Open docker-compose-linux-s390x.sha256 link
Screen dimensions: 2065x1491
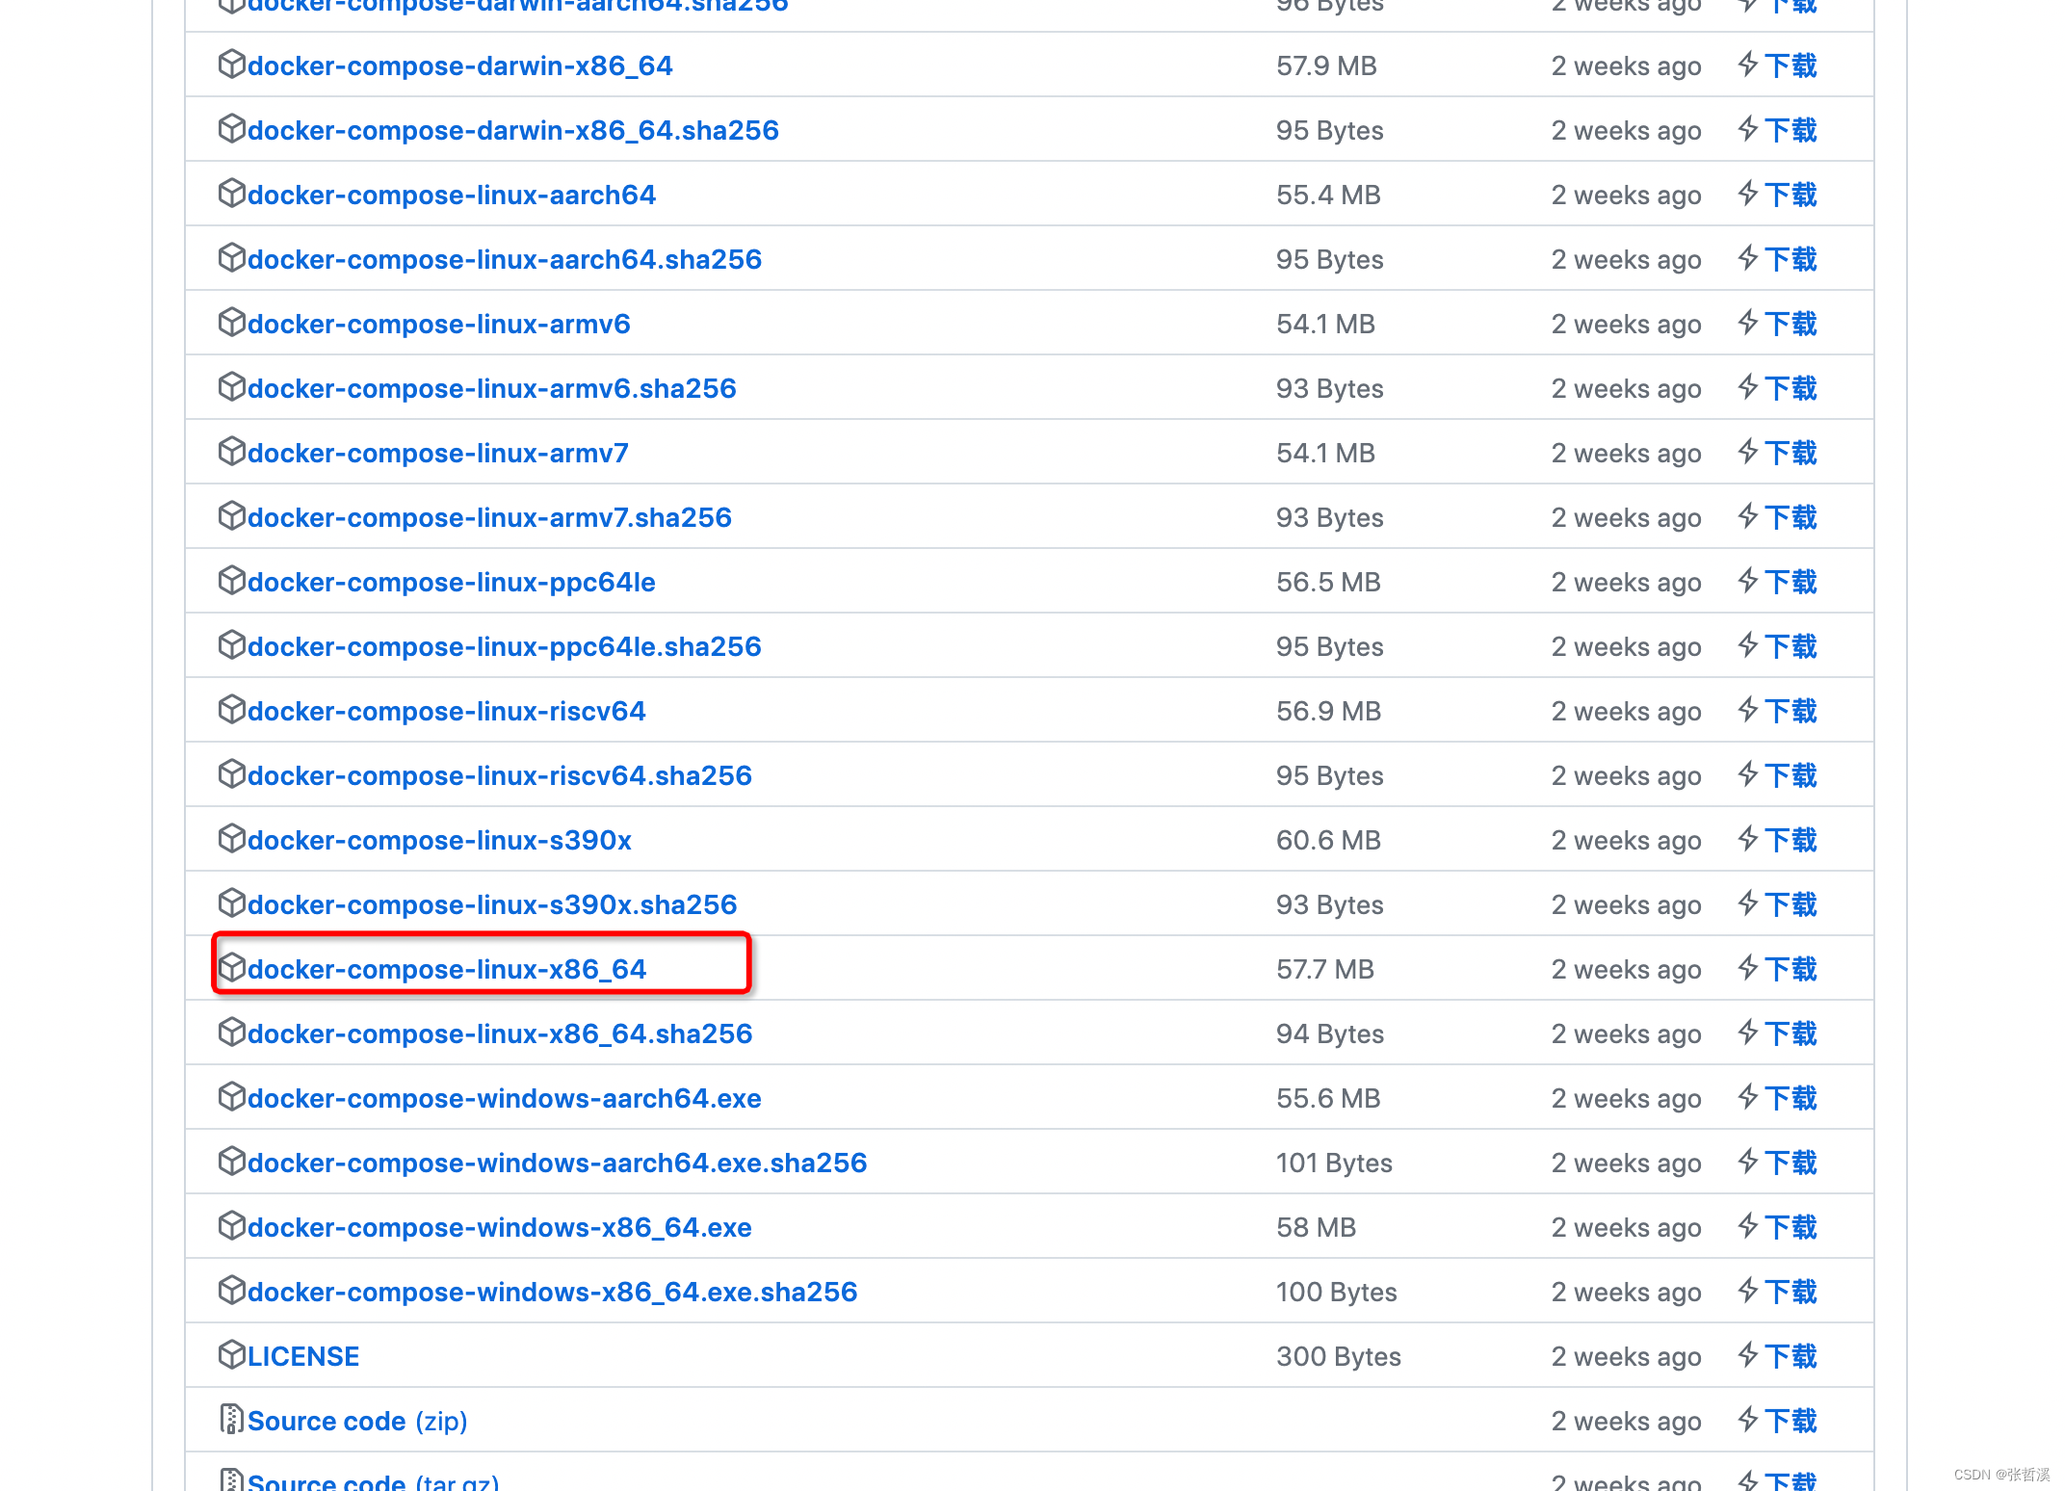tap(492, 904)
